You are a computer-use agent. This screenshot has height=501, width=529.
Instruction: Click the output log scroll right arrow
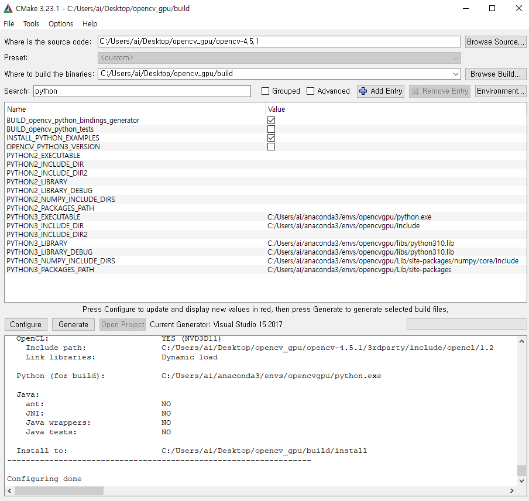tap(512, 490)
